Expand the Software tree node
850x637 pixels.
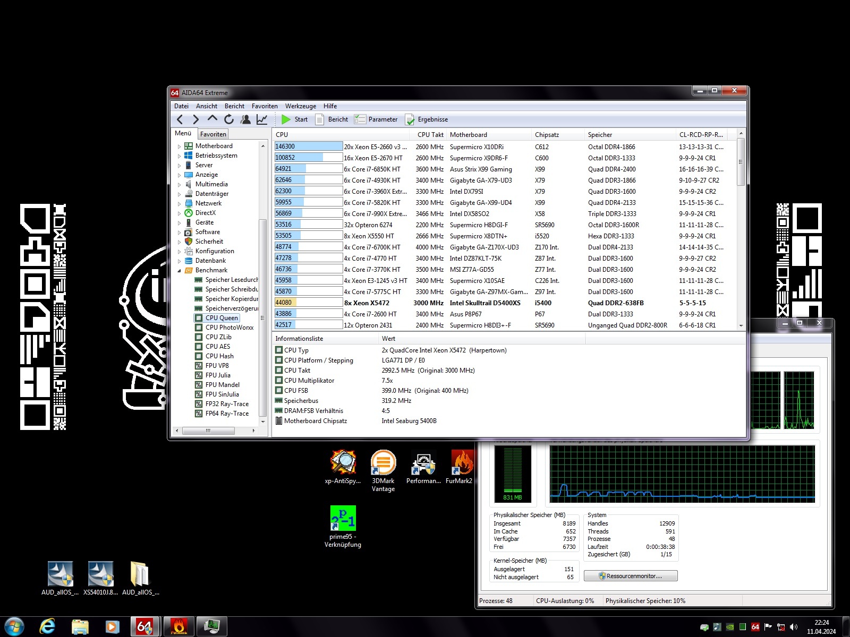(x=179, y=233)
